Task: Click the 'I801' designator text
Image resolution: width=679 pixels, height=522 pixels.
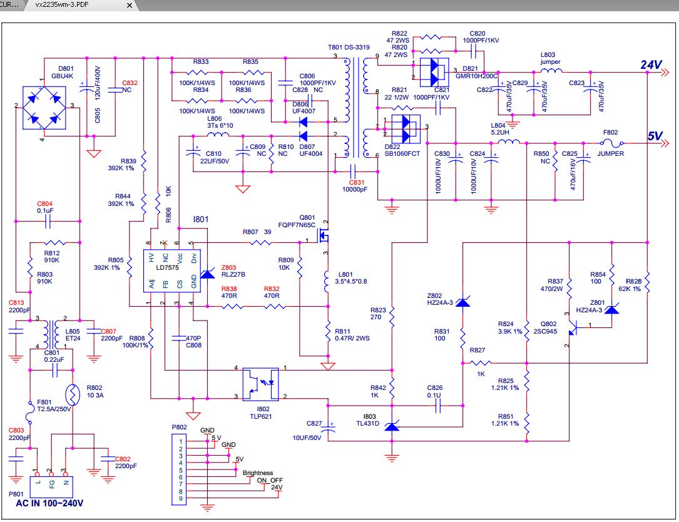Action: pyautogui.click(x=201, y=219)
